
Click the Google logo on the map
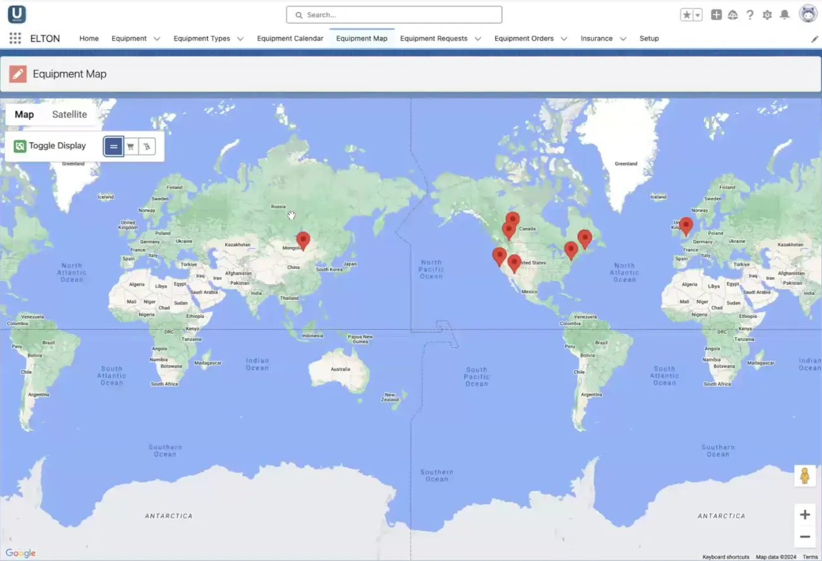tap(20, 553)
